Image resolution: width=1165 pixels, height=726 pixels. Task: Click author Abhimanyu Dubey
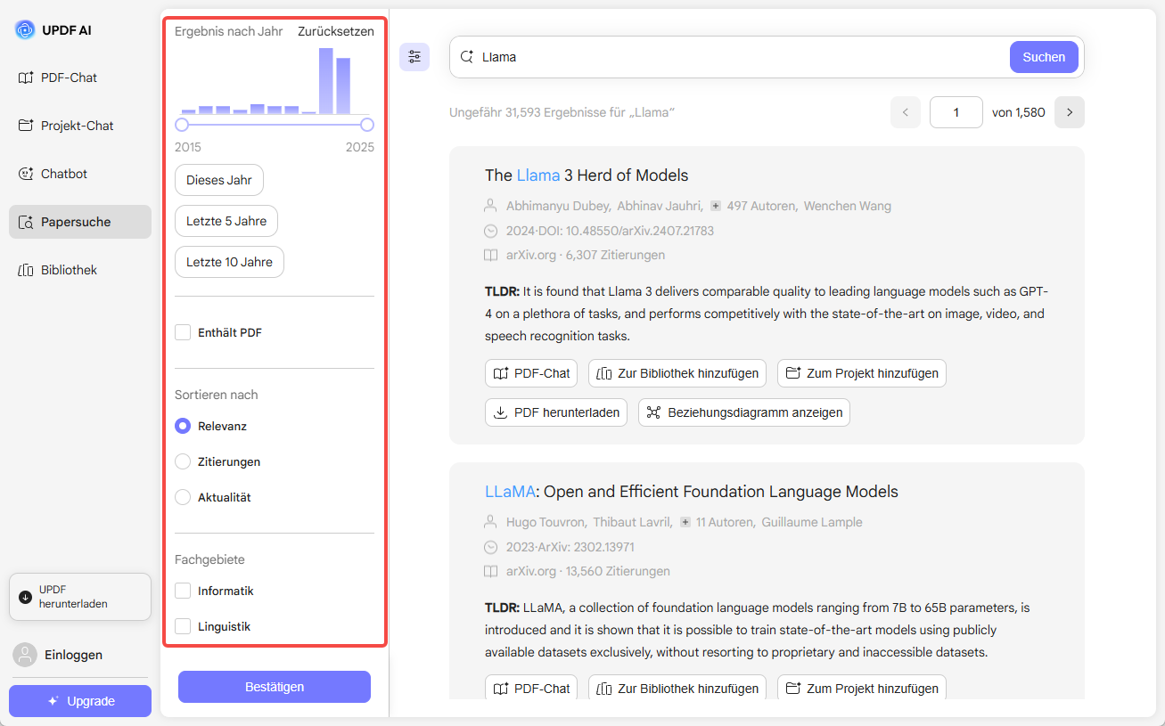click(558, 206)
